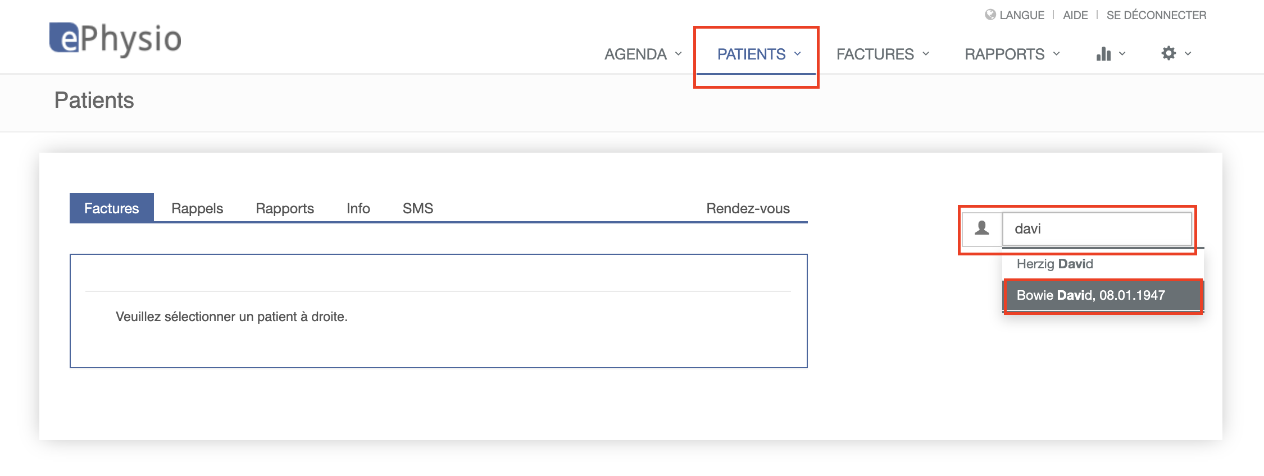Open the statistics bar chart icon menu
The height and width of the screenshot is (476, 1264).
pos(1103,54)
